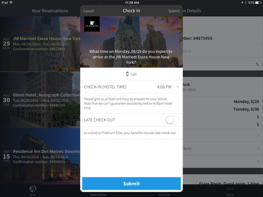Tap the phone icon next to Call
The width and height of the screenshot is (263, 197).
(127, 74)
